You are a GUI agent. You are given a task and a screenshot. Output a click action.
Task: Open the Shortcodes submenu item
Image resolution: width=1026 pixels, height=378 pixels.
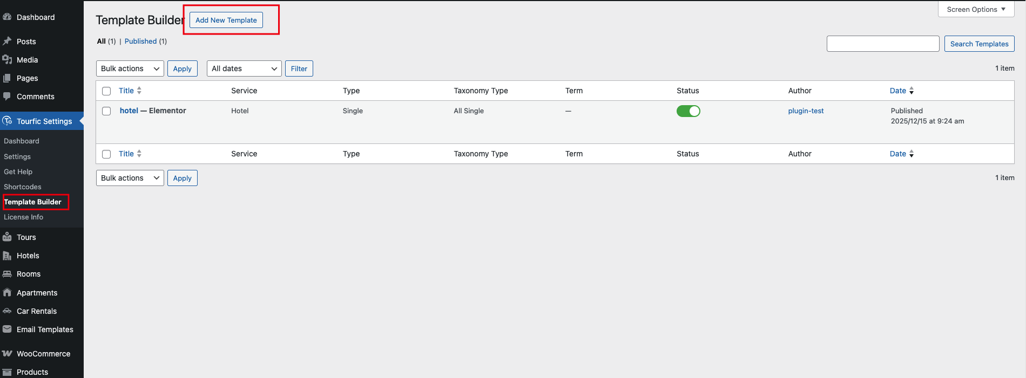point(23,187)
